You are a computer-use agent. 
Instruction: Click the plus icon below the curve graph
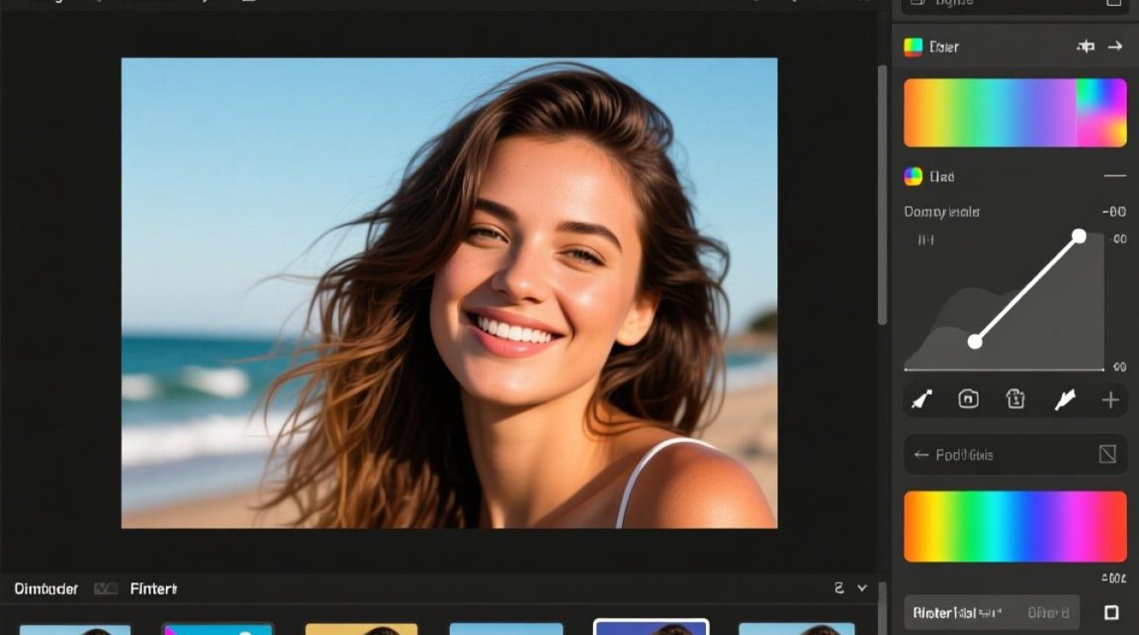click(x=1110, y=400)
